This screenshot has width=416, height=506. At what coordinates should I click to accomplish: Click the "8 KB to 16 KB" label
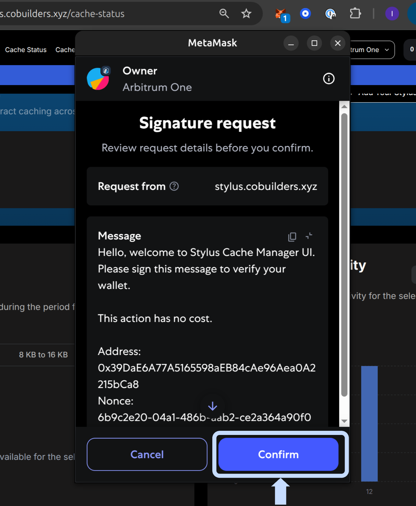coord(43,355)
